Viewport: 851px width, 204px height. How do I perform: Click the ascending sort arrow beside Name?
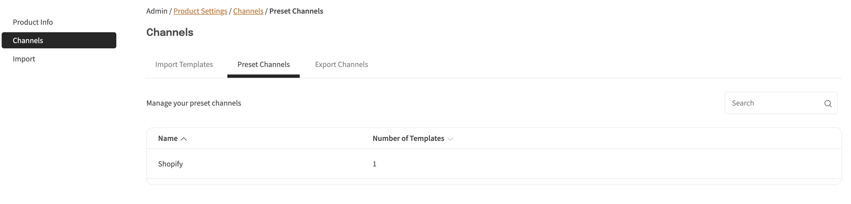184,139
